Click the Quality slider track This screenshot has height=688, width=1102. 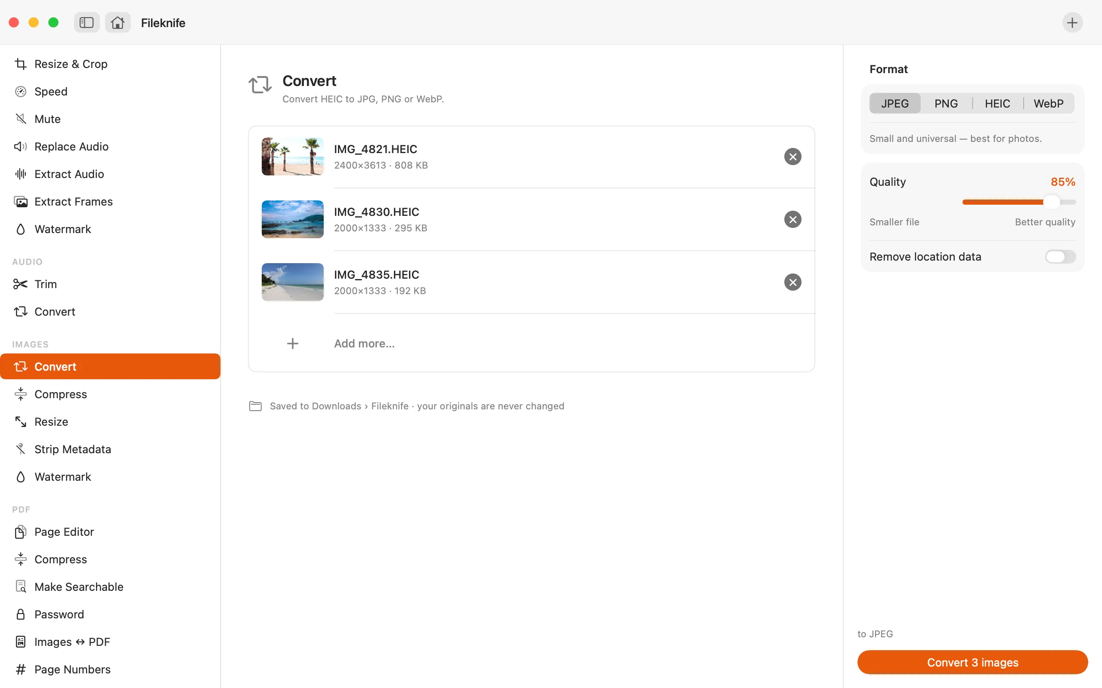(x=1019, y=202)
